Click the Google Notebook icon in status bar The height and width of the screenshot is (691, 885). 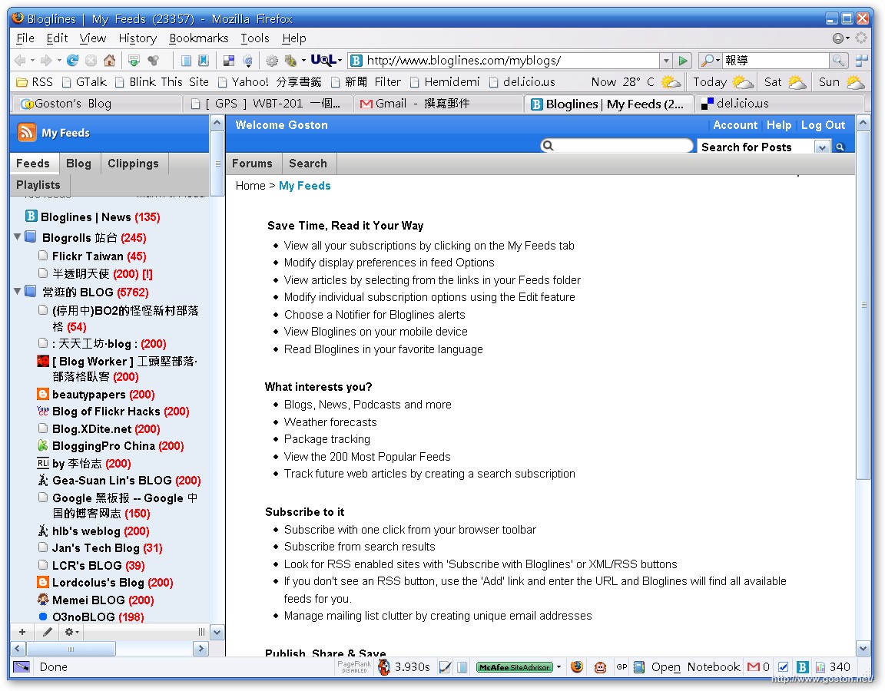tap(639, 667)
